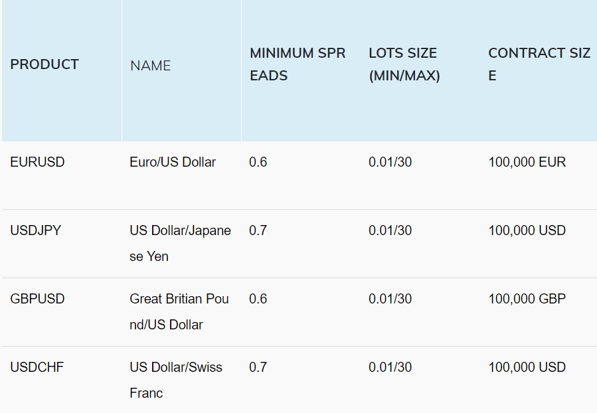Select the US Dollar/Japanese Yen name
The height and width of the screenshot is (413, 597).
[x=180, y=243]
